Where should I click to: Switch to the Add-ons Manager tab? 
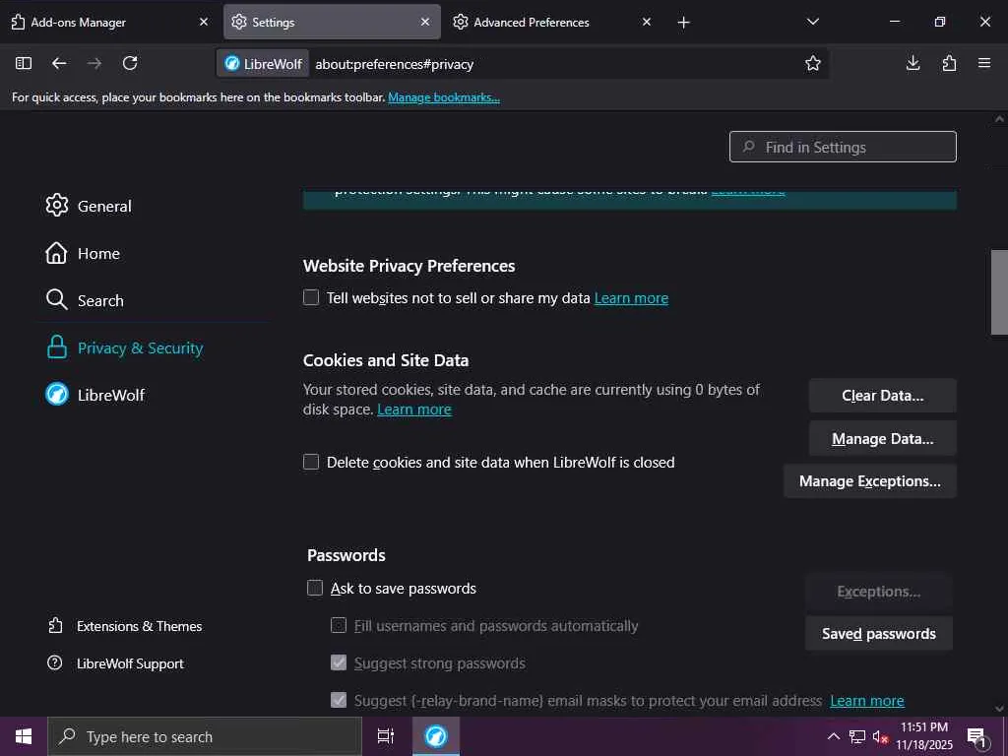(108, 22)
